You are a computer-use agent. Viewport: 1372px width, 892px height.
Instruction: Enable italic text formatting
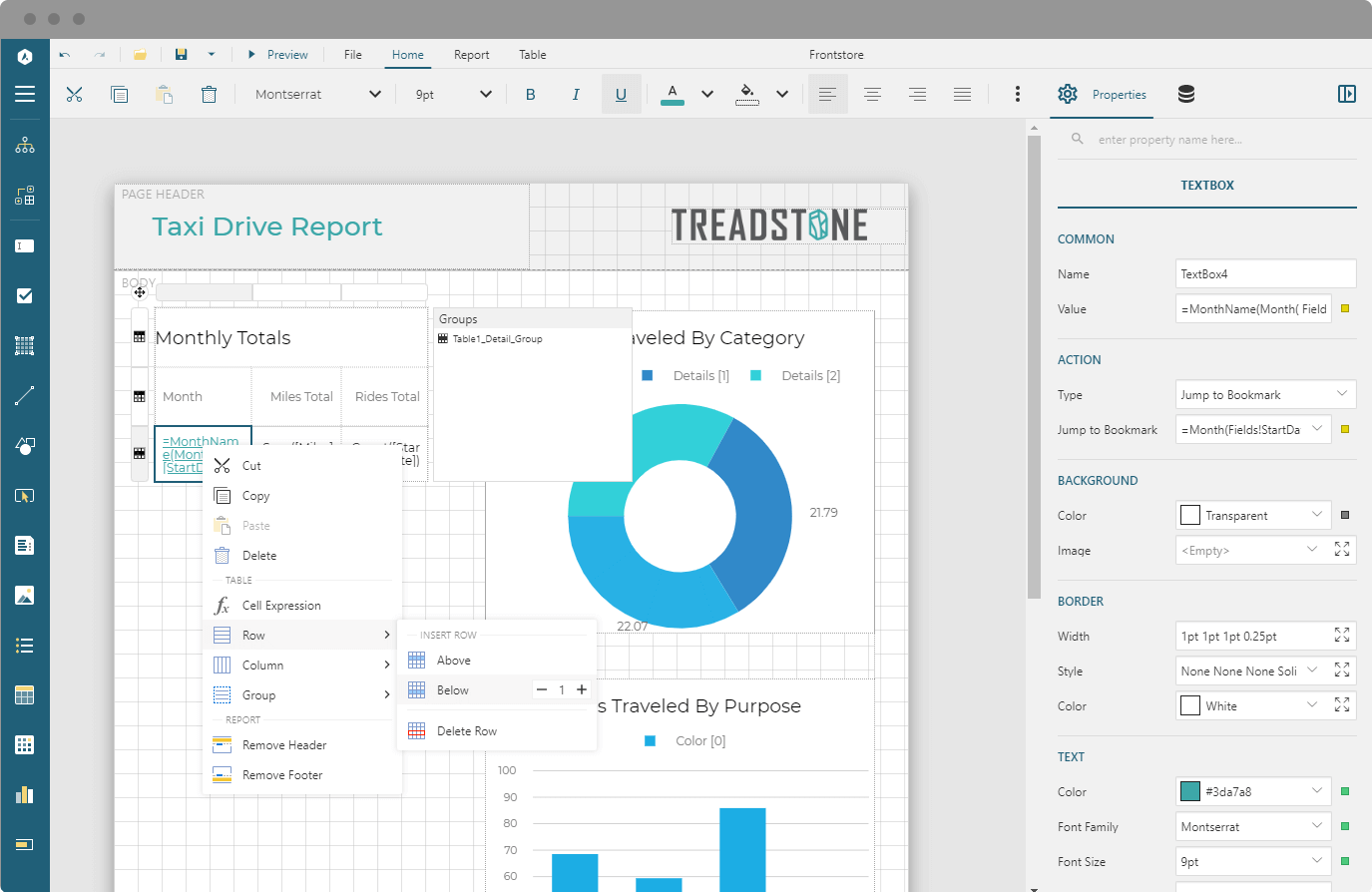point(576,93)
